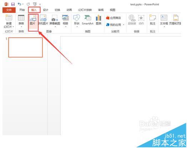The width and height of the screenshot is (187, 148).
Task: Expand the 形状 Shapes dropdown arrow
Action: coord(77,27)
